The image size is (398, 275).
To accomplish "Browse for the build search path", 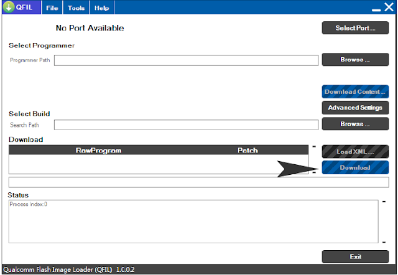I will click(x=355, y=124).
